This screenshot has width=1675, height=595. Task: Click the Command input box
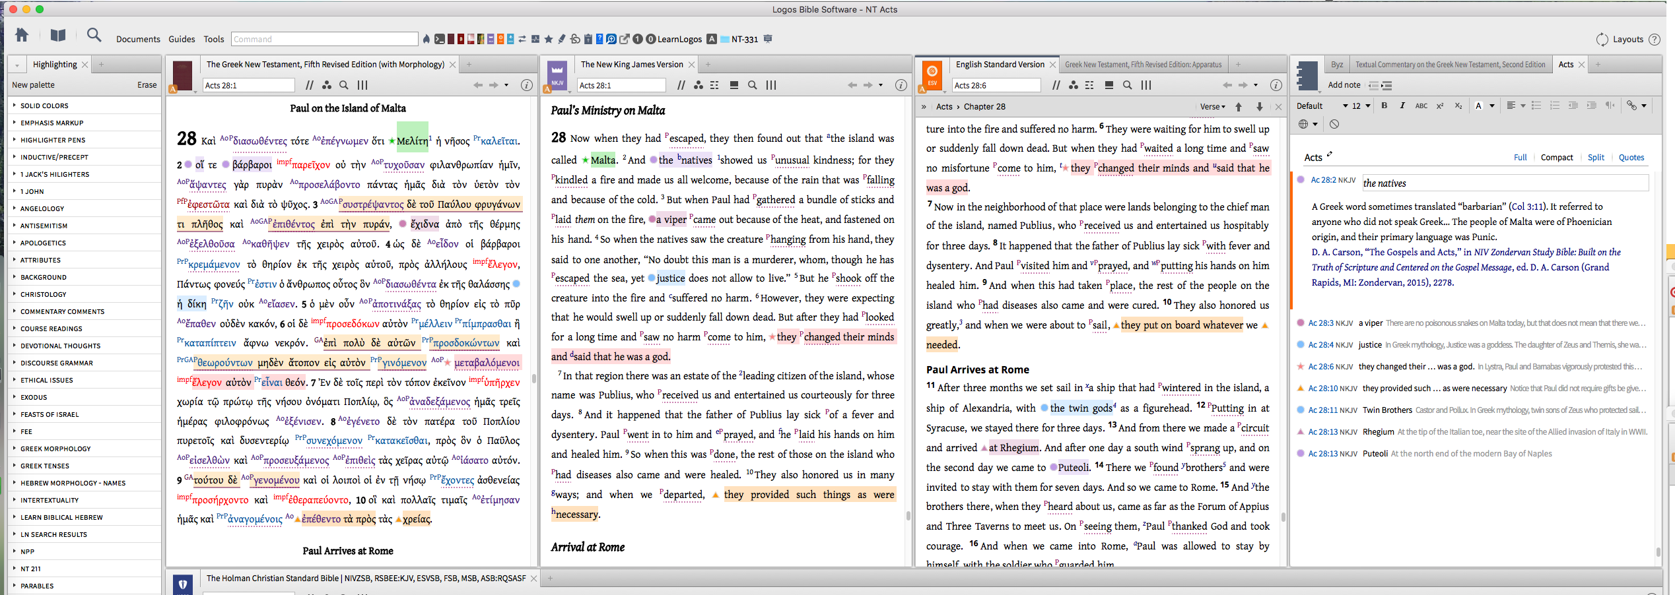tap(325, 39)
